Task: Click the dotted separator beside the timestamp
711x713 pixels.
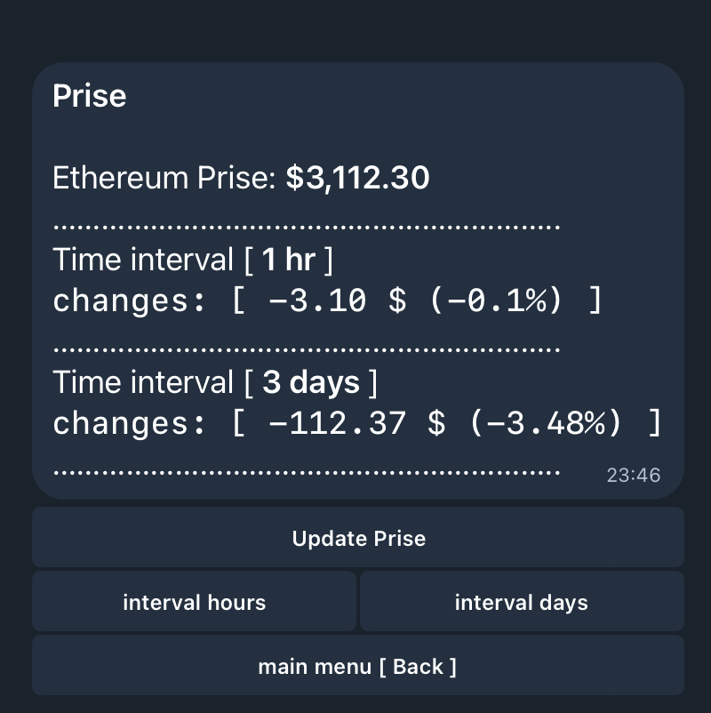Action: (307, 472)
